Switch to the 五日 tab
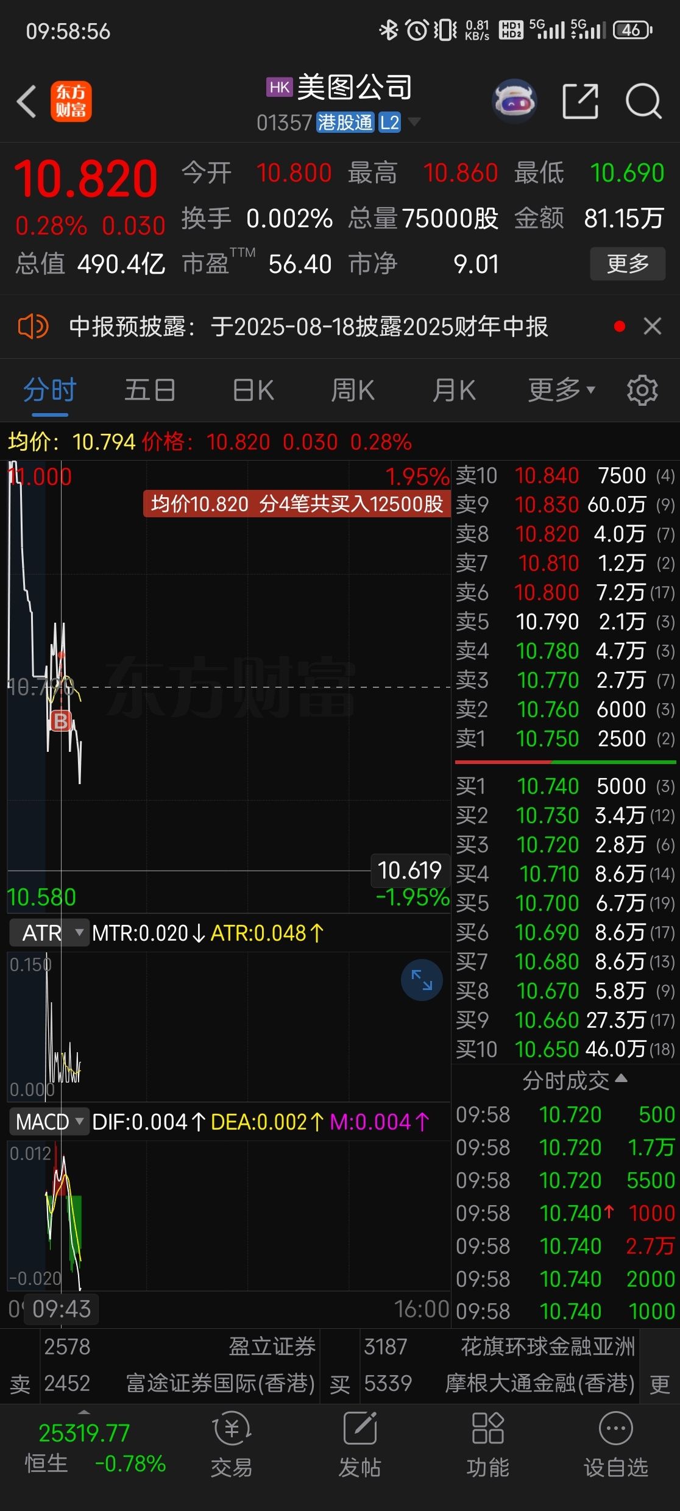 pos(150,390)
